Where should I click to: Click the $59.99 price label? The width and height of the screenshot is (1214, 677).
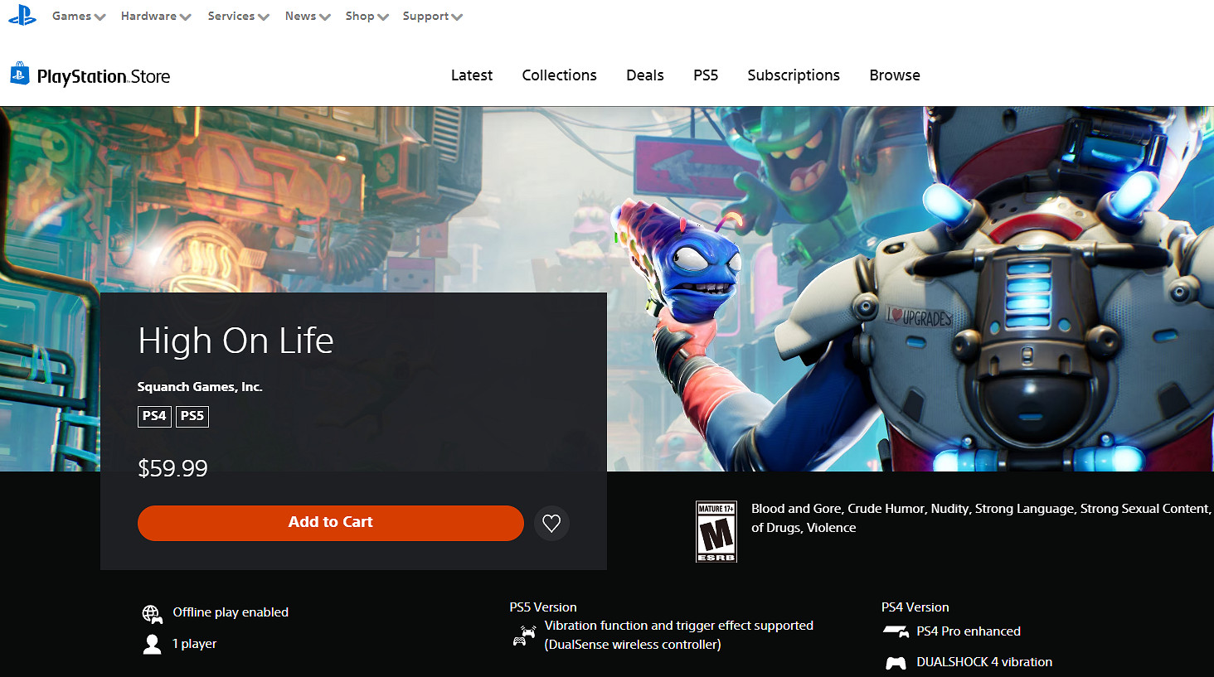point(172,467)
